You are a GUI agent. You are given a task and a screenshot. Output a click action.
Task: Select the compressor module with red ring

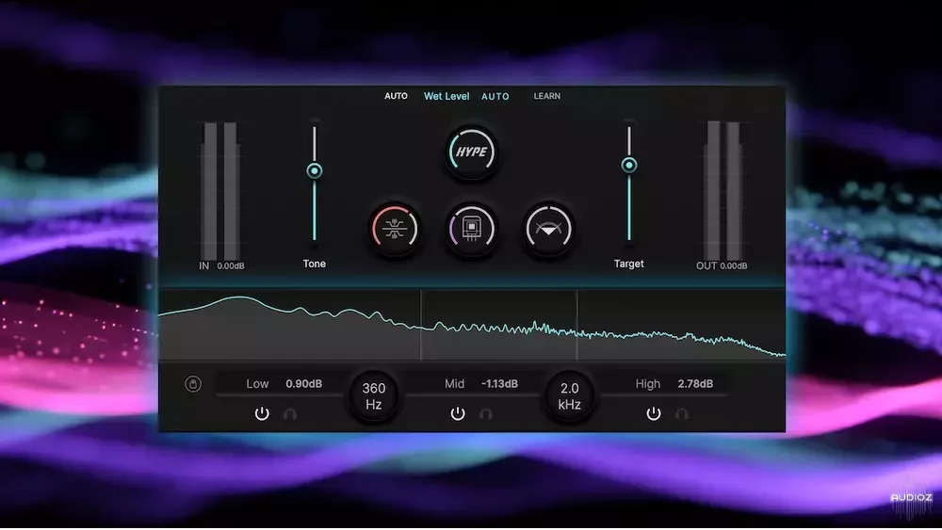pos(394,229)
